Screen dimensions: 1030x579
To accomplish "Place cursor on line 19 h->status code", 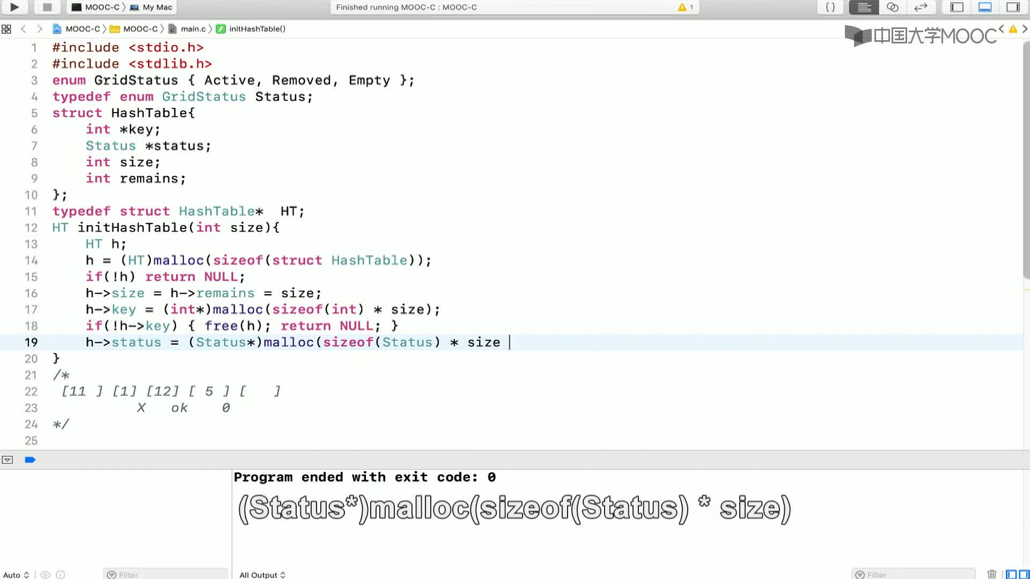I will [293, 342].
